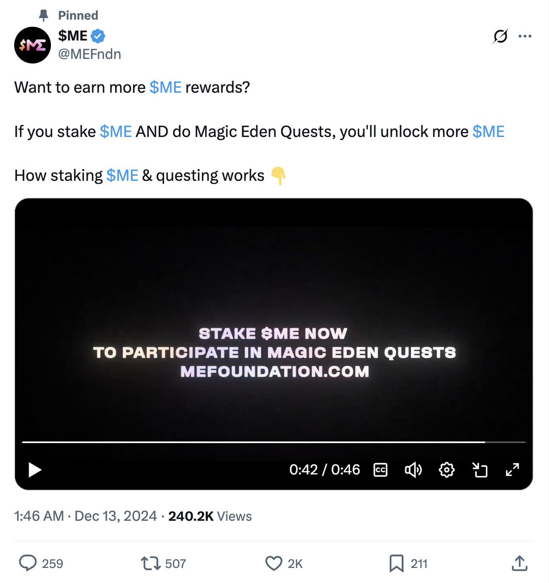Play the video

coord(35,470)
